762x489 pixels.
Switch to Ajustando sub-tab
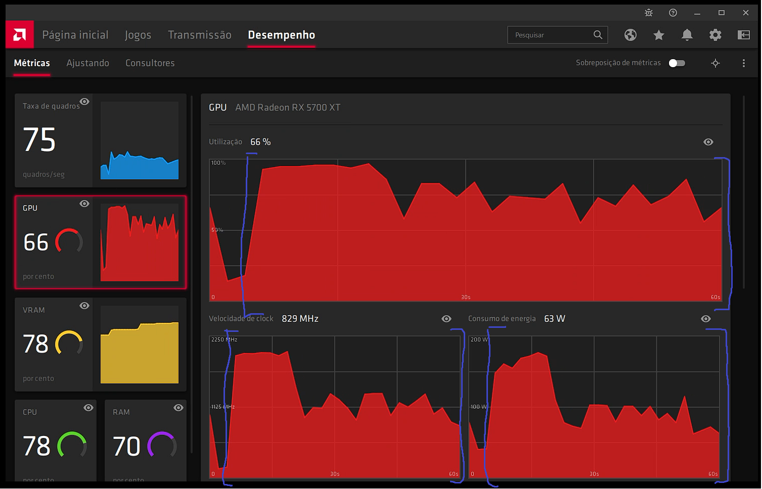[88, 63]
